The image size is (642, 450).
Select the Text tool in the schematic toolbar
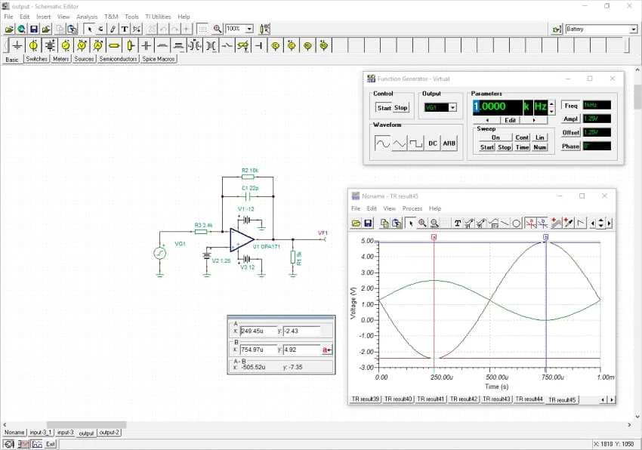125,29
